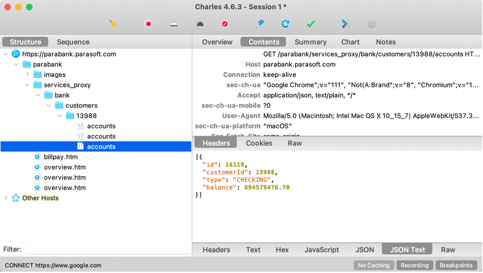Toggle the No Caching status button
Screen dimensions: 483x273
(x=373, y=265)
